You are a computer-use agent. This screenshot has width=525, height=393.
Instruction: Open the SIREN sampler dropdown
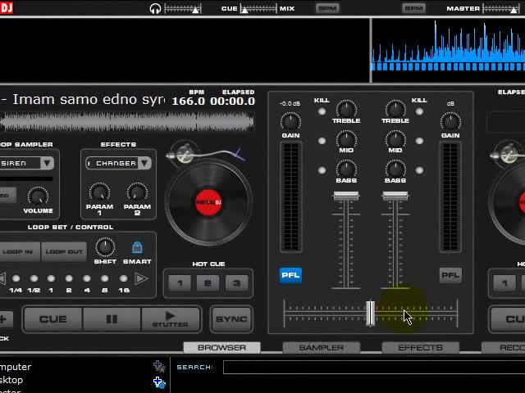(x=48, y=163)
